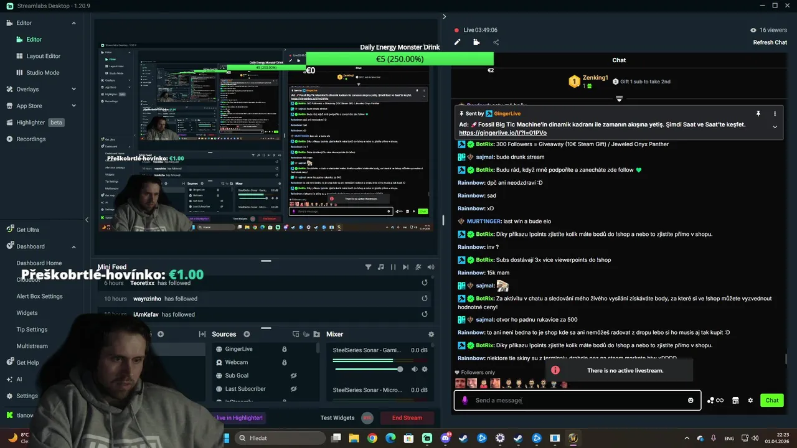Image resolution: width=797 pixels, height=448 pixels.
Task: Open the gingerlive.io link in pinned message
Action: coord(503,133)
